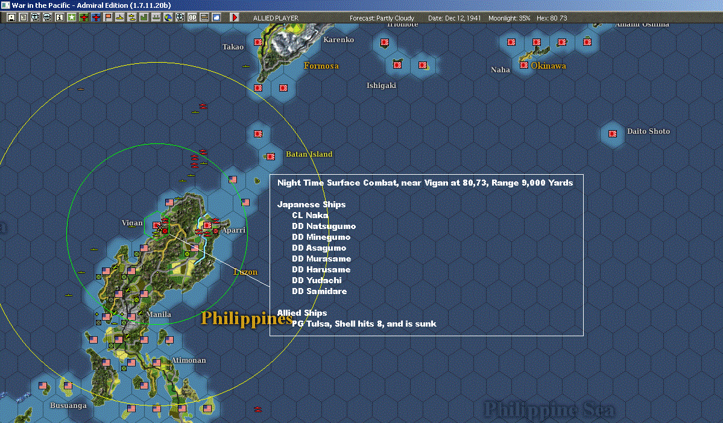
Task: Select Japanese base marker at Daito Shoto
Action: (612, 134)
